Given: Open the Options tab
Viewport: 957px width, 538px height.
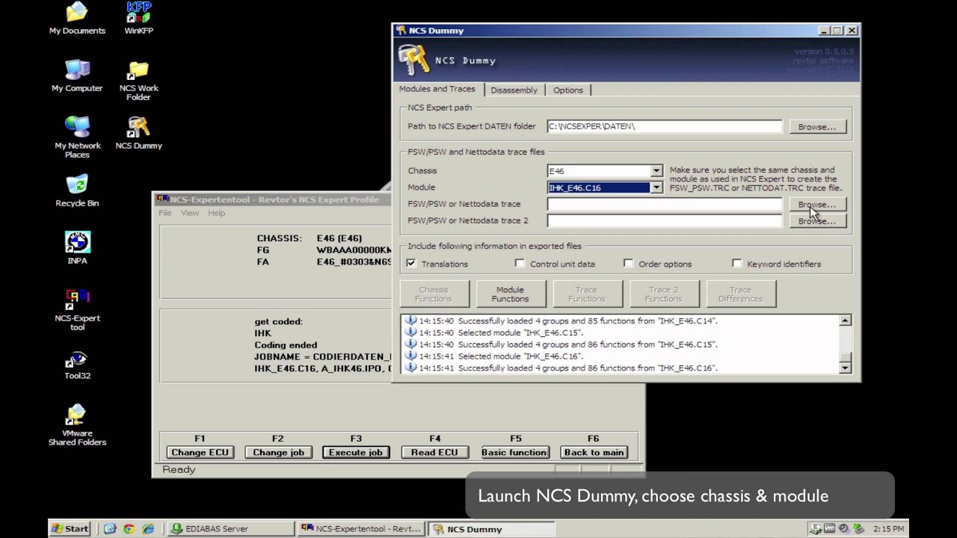Looking at the screenshot, I should [x=568, y=90].
